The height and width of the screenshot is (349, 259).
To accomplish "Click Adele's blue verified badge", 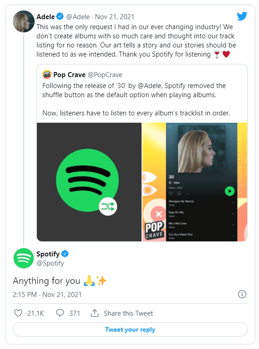I will pyautogui.click(x=60, y=16).
